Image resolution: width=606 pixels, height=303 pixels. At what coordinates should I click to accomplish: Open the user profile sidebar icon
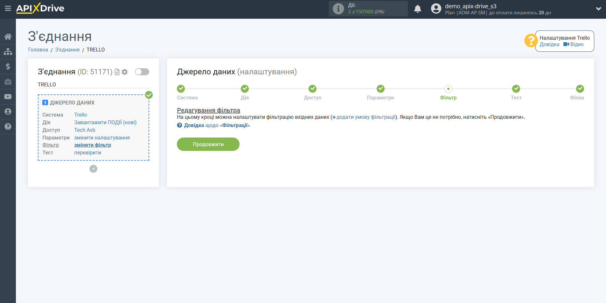pos(8,111)
